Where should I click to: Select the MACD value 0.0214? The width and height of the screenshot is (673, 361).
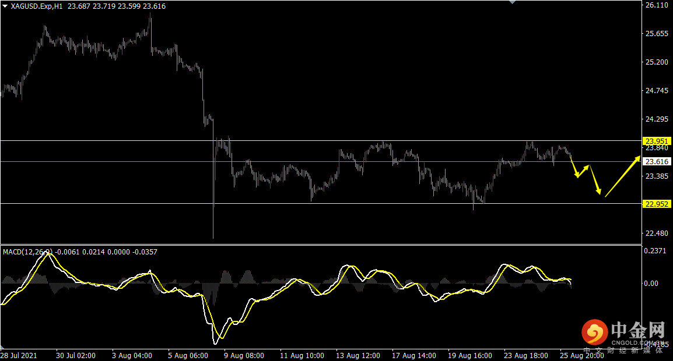(x=93, y=252)
